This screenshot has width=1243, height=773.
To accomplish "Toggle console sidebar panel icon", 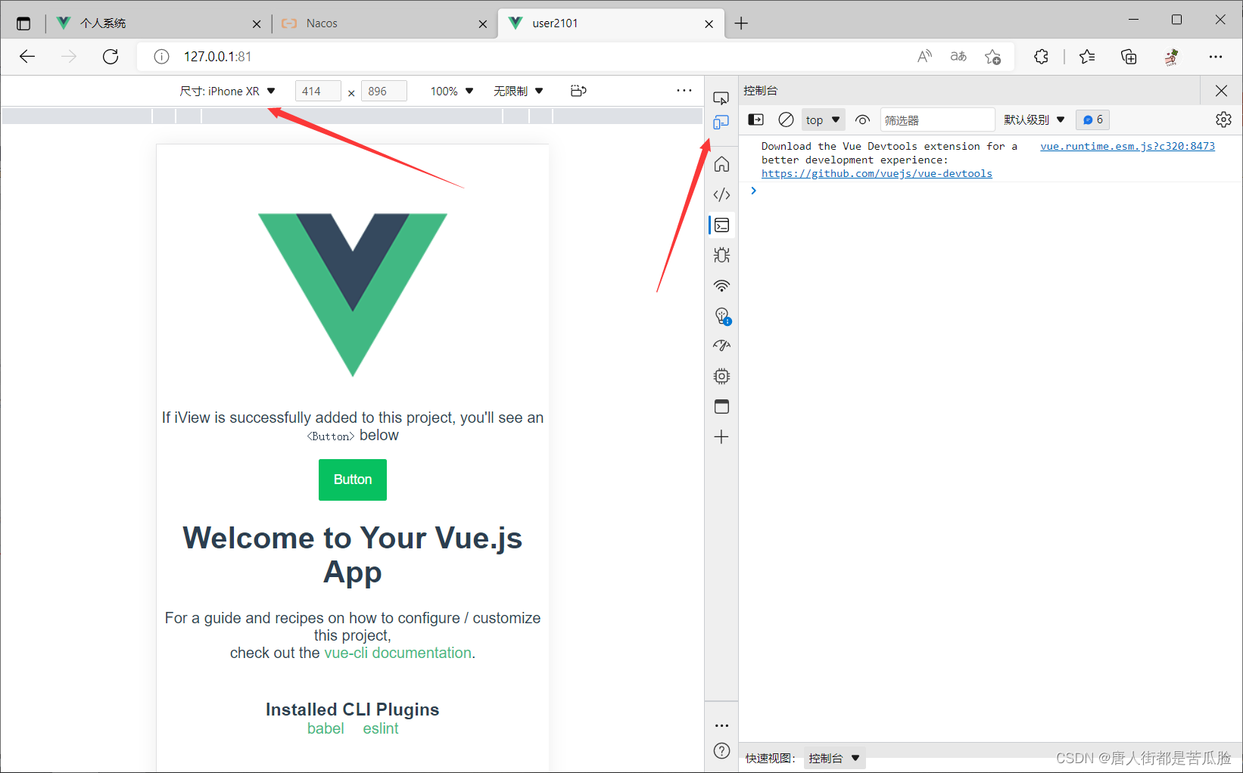I will (x=755, y=120).
